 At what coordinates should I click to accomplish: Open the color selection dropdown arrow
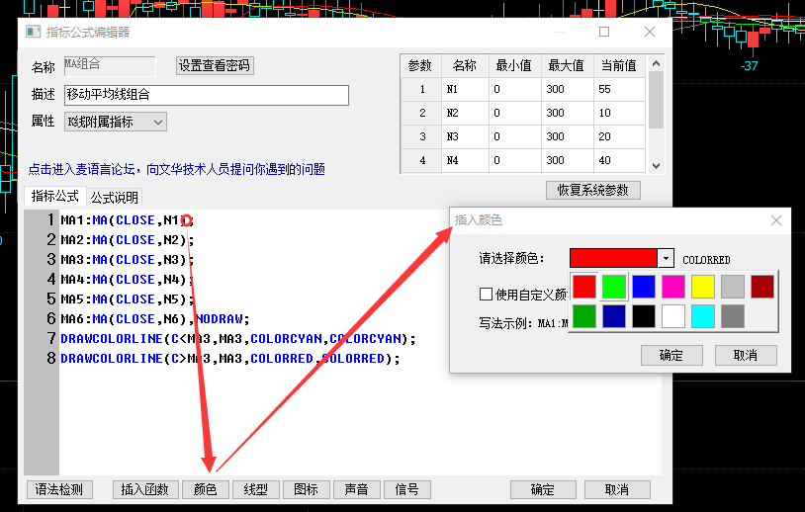667,259
